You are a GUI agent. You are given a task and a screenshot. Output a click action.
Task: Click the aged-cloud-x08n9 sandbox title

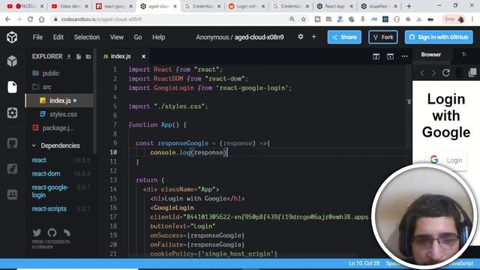[x=259, y=37]
